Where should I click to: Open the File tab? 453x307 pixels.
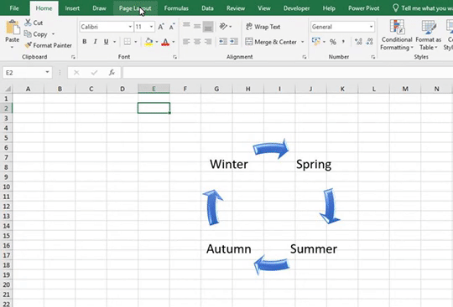pos(14,8)
